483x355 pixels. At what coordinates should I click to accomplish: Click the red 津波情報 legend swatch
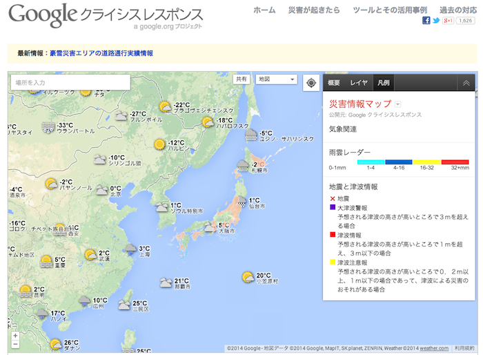pyautogui.click(x=333, y=235)
